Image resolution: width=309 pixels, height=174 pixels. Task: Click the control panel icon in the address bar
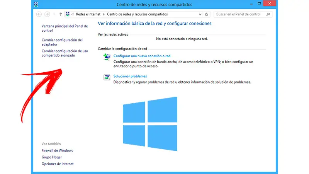tap(68, 14)
